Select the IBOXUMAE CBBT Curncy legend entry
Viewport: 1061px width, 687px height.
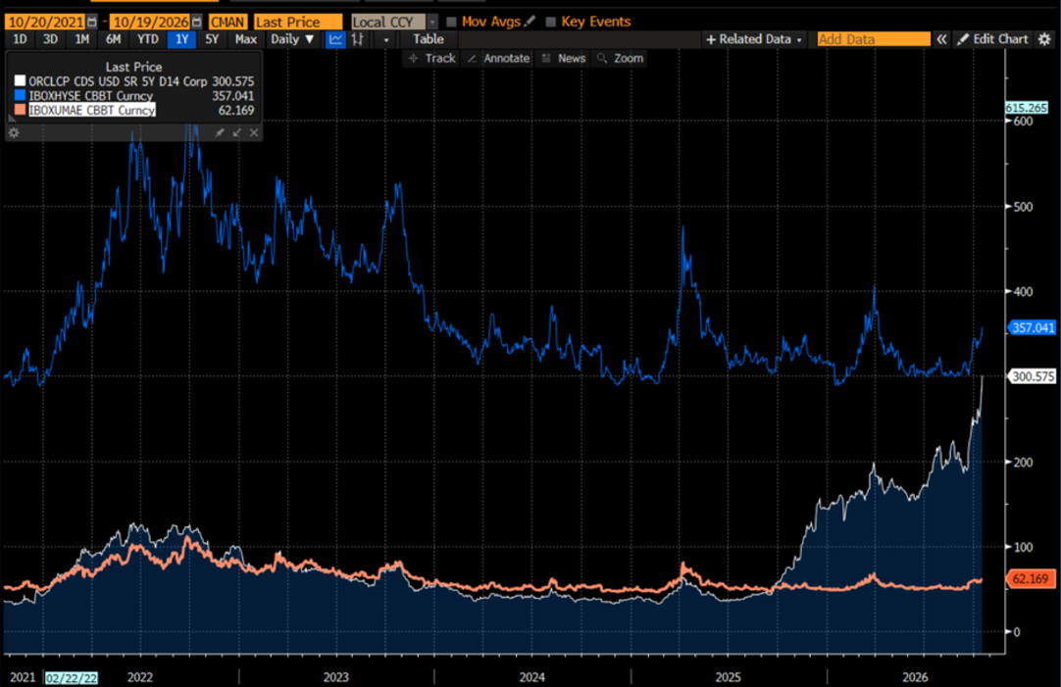point(92,110)
